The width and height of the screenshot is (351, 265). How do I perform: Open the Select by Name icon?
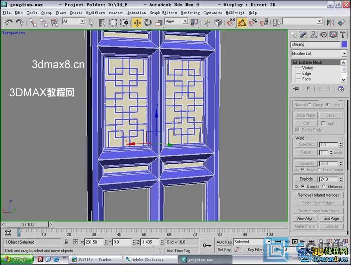pyautogui.click(x=102, y=23)
